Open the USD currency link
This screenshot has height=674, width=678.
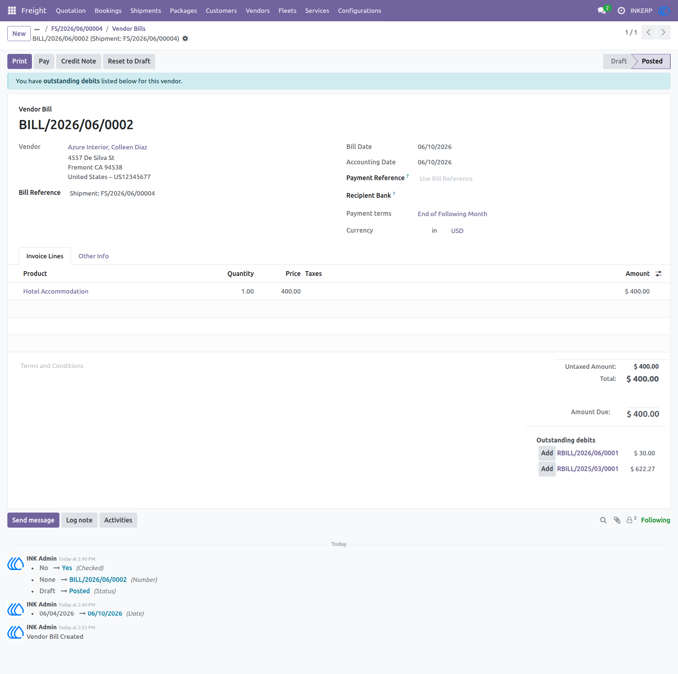click(x=457, y=231)
